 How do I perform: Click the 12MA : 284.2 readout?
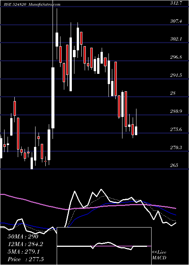(25, 244)
